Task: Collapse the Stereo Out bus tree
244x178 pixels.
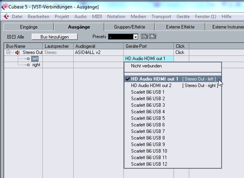Action: coord(8,52)
